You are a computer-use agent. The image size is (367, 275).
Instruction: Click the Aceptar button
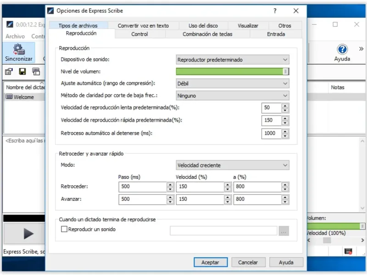tap(211, 262)
